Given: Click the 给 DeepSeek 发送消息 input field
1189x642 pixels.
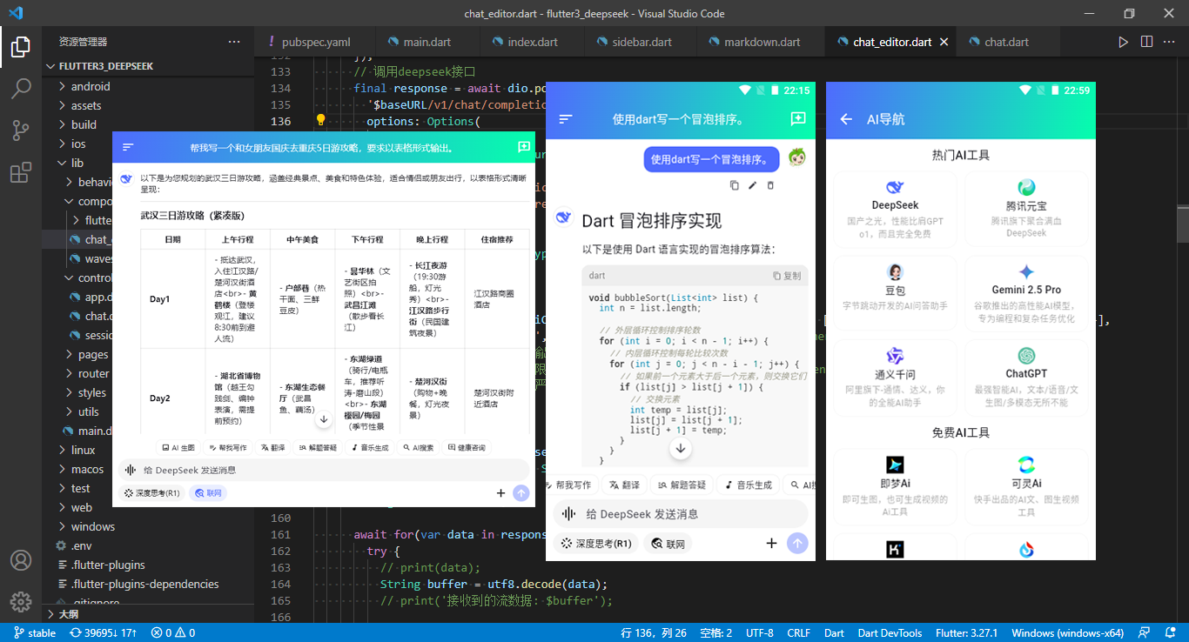Looking at the screenshot, I should [679, 514].
